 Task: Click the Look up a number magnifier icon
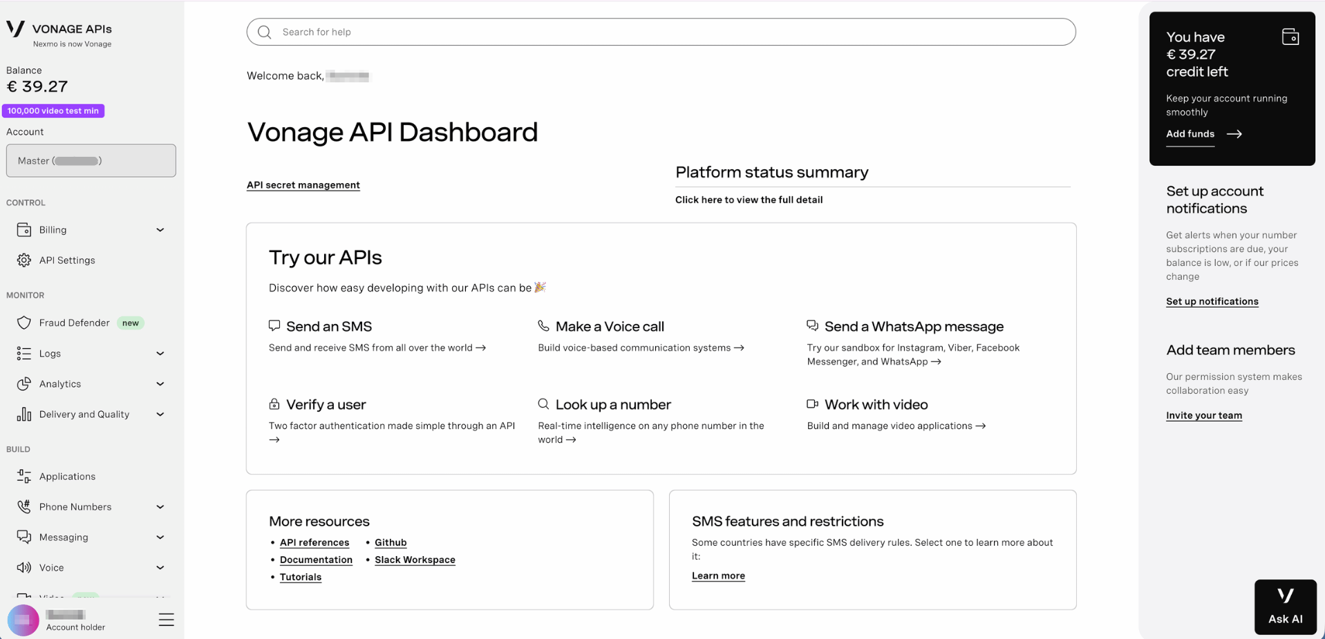[544, 403]
